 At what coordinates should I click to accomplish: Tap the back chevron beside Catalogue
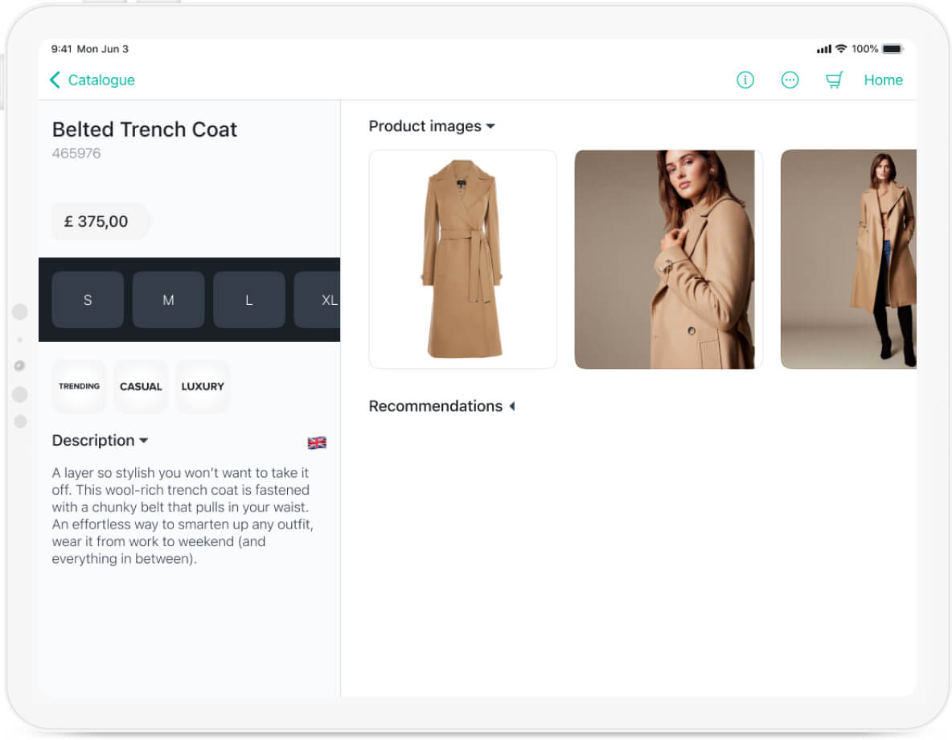click(x=55, y=80)
